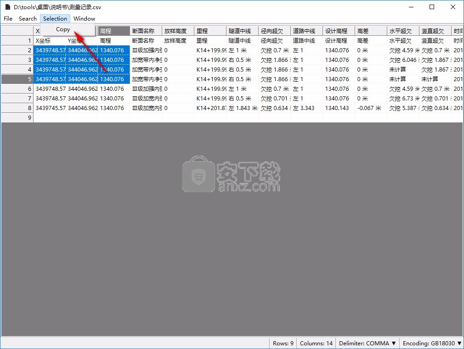This screenshot has width=464, height=349.
Task: Minimize the CSV editor window
Action: click(x=411, y=7)
